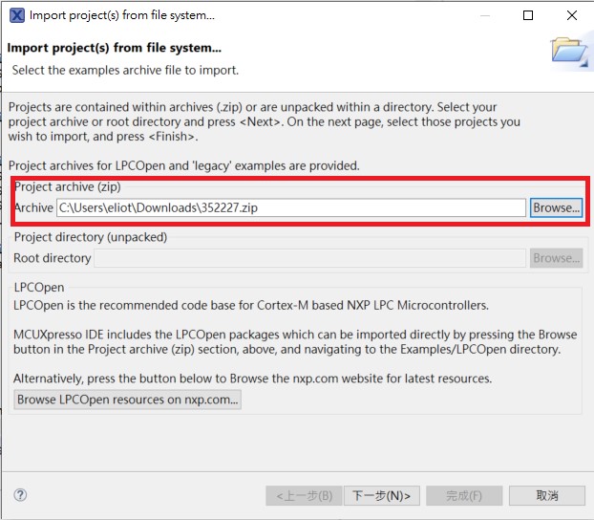The width and height of the screenshot is (594, 520).
Task: Click the 完成(F) finish button
Action: 464,495
